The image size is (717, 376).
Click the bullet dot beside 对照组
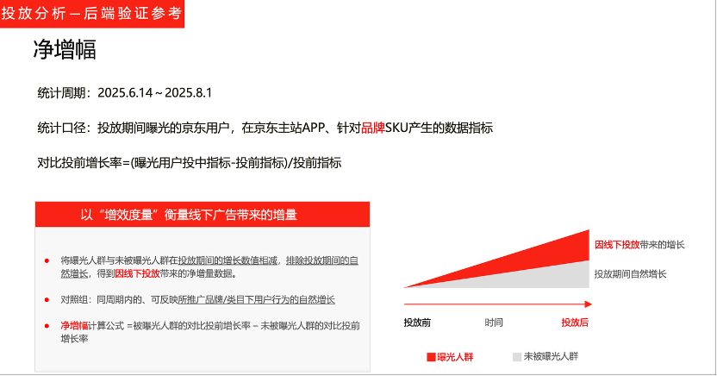click(47, 299)
